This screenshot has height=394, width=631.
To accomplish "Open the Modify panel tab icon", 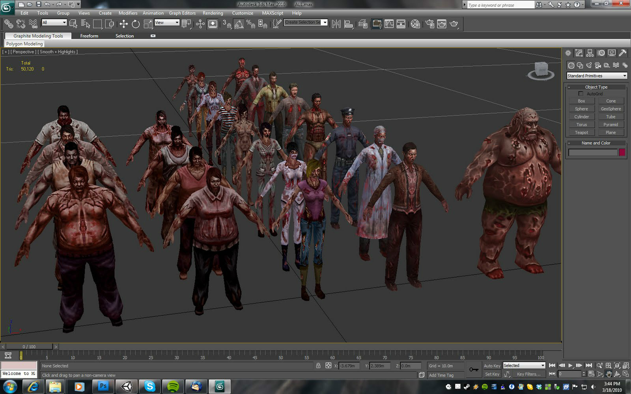I will (579, 53).
